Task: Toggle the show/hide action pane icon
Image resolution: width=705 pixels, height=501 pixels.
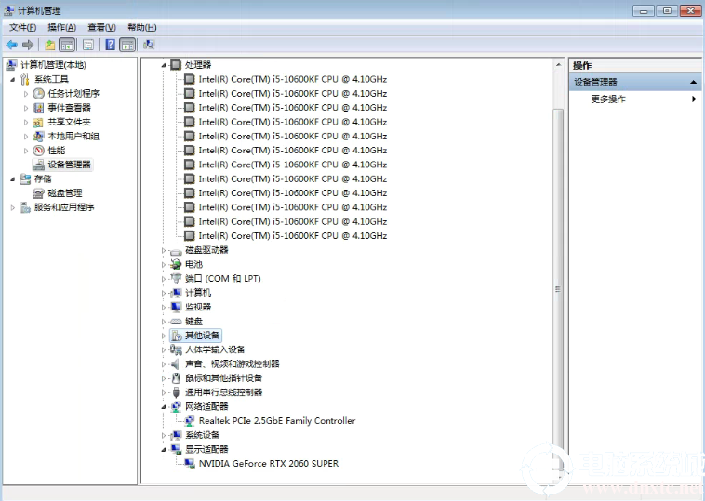Action: (x=127, y=45)
